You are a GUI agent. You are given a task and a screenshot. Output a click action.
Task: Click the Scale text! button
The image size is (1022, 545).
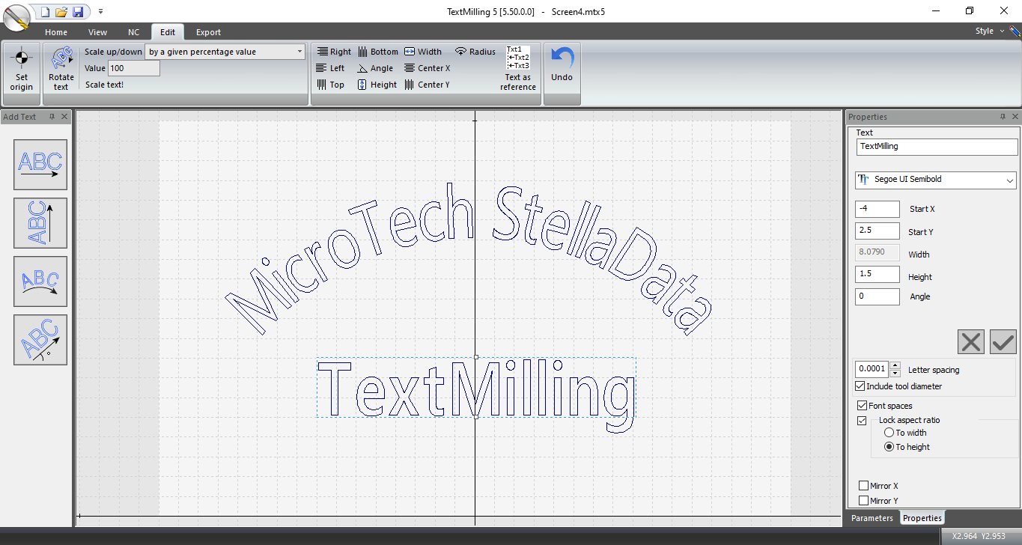(x=104, y=85)
